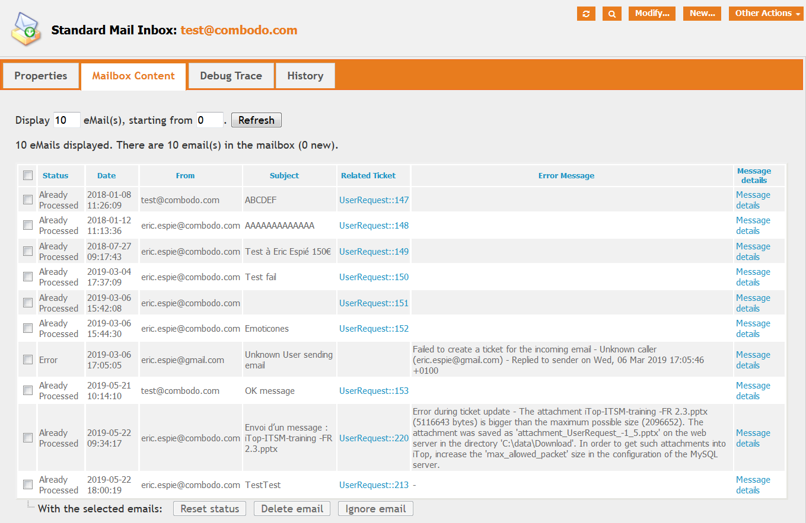Check the box for the ABCDEF email

28,200
